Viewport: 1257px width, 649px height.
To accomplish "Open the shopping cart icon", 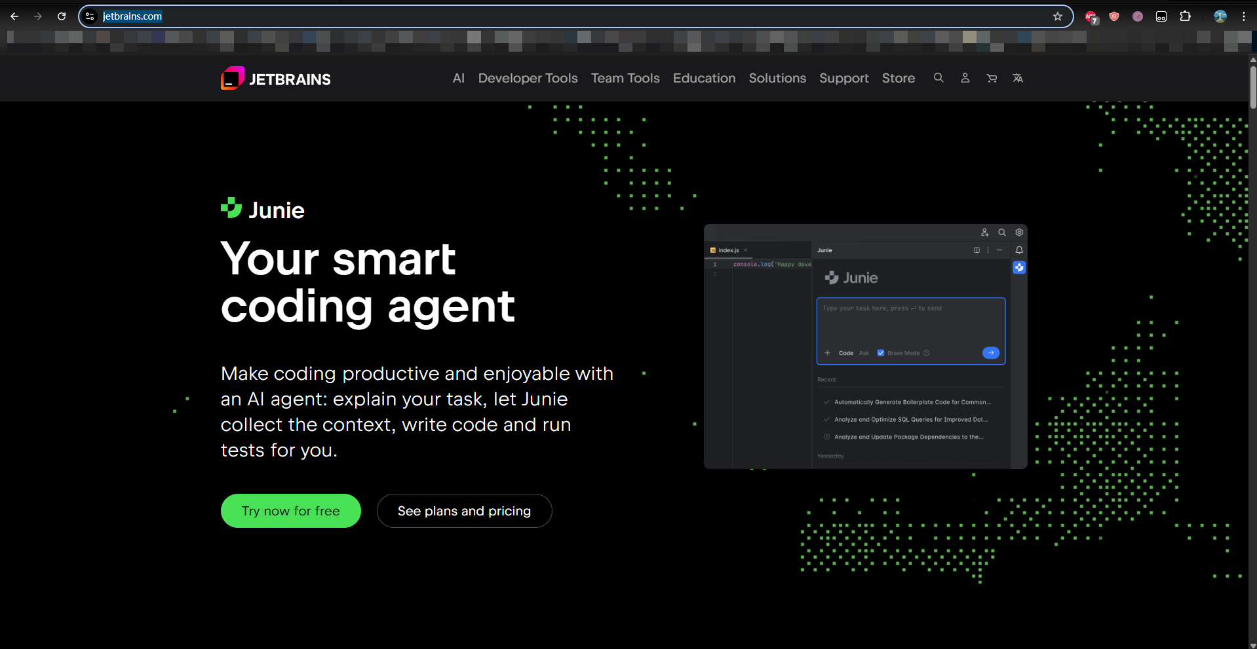I will [x=992, y=78].
